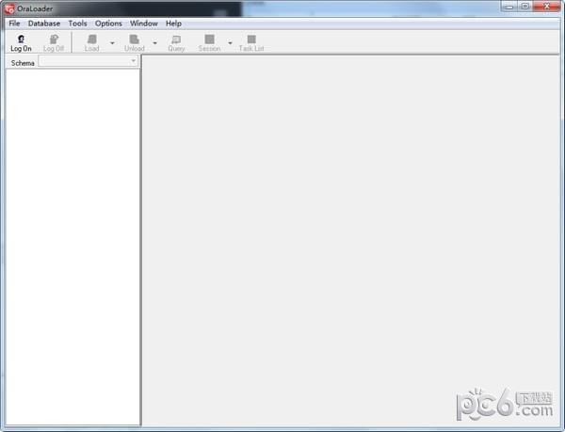The width and height of the screenshot is (565, 432).
Task: Click the Load toolbar icon
Action: click(91, 42)
